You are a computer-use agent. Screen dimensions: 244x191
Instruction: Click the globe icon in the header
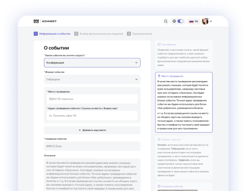[x=174, y=21]
